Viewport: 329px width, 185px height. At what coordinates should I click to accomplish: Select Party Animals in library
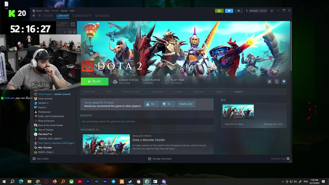coord(45,99)
